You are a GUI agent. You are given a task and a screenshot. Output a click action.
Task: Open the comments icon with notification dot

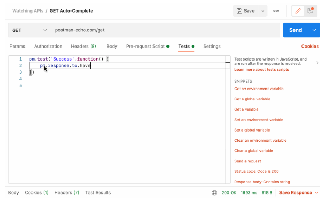[311, 11]
